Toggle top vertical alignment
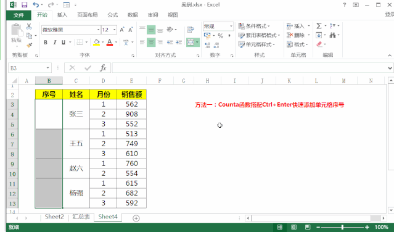 click(x=142, y=30)
